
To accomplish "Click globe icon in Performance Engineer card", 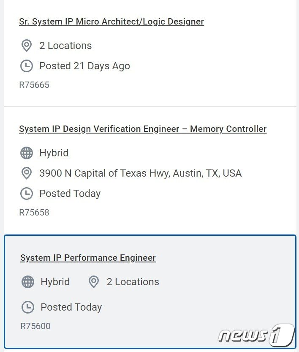I will (28, 282).
